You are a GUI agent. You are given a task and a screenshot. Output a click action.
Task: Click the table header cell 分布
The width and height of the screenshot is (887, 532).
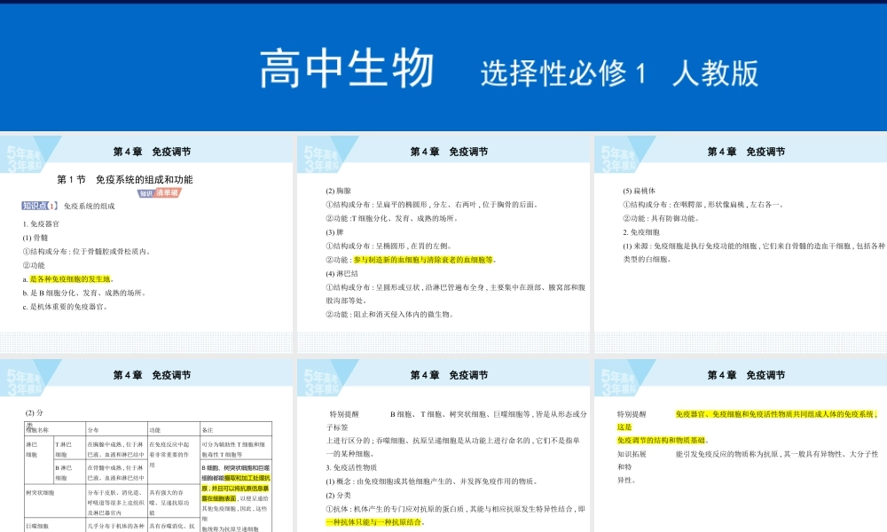pyautogui.click(x=116, y=430)
